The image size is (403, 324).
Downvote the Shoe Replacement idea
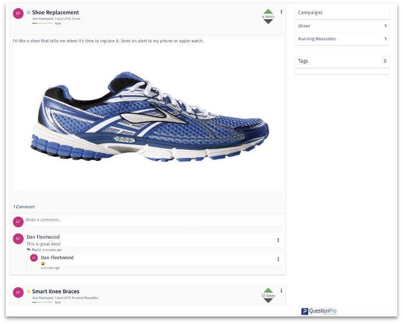tap(268, 21)
